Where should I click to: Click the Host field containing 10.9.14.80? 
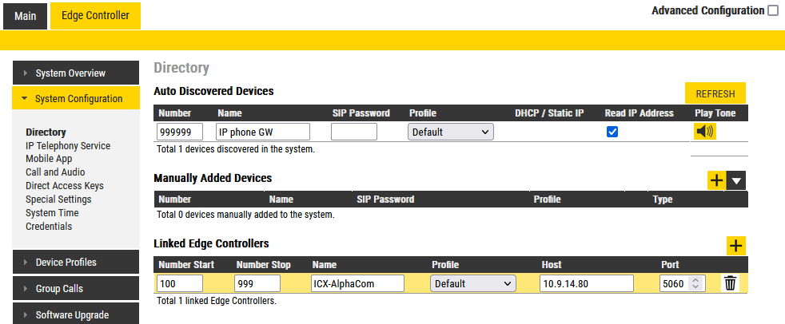click(587, 283)
